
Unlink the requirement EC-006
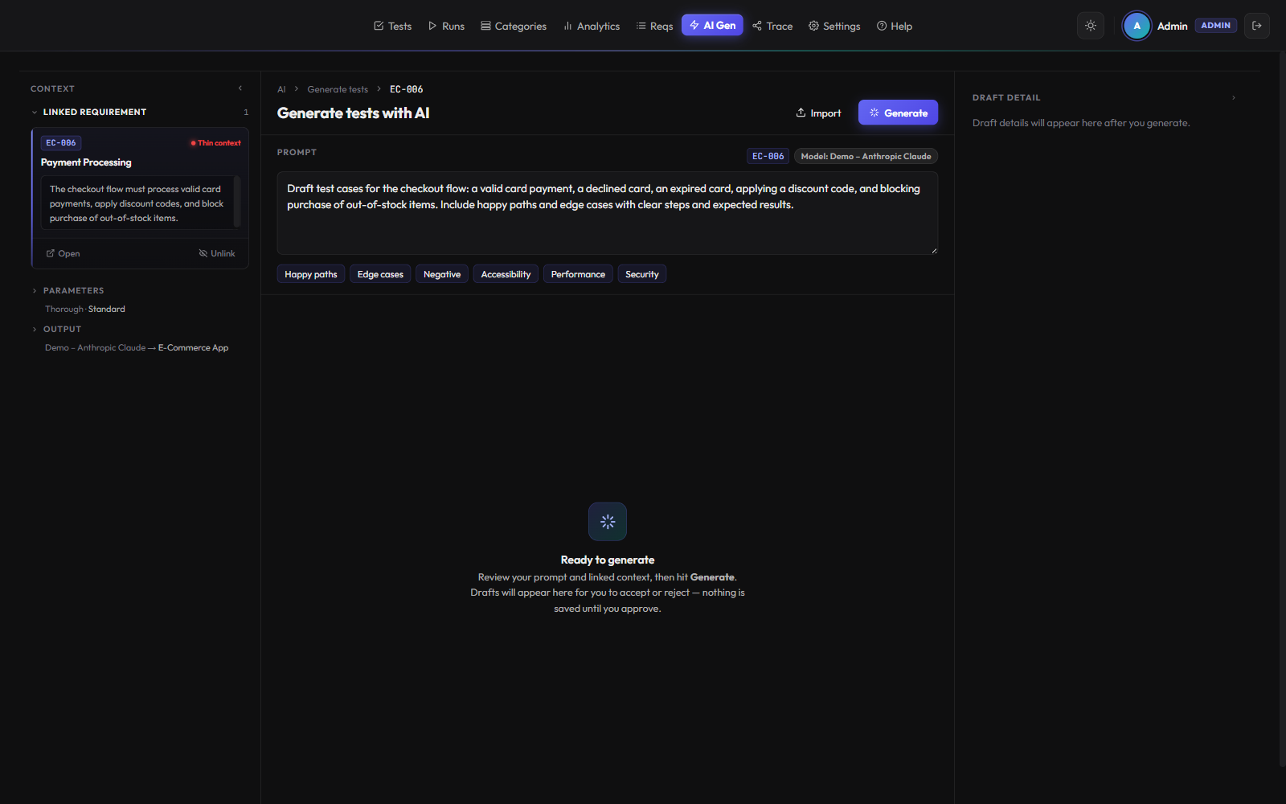(x=217, y=253)
